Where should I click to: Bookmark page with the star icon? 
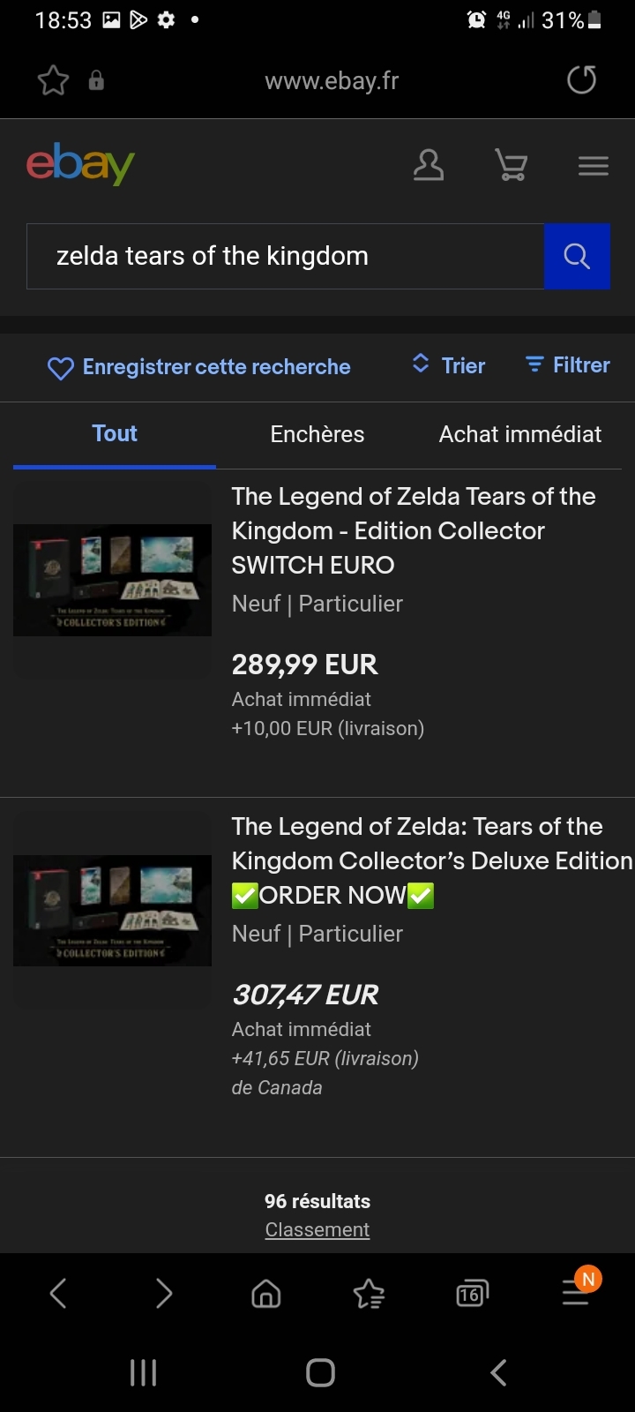tap(53, 81)
